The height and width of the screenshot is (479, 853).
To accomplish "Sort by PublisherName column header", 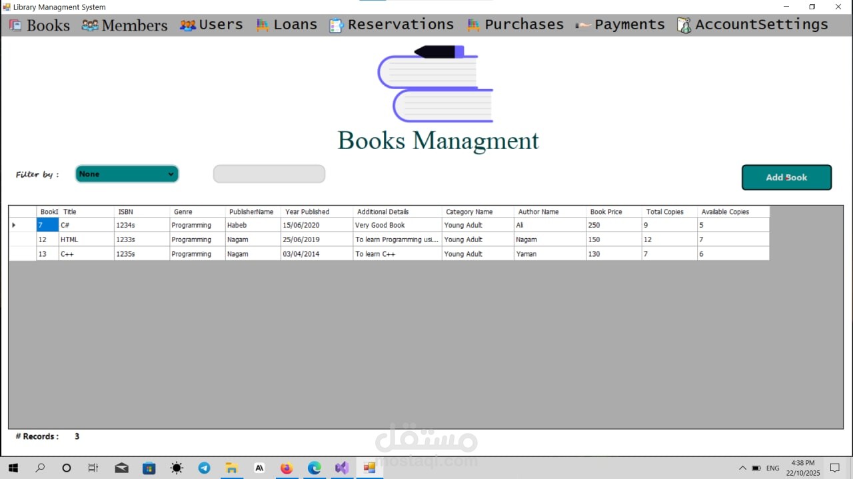I will pos(253,212).
